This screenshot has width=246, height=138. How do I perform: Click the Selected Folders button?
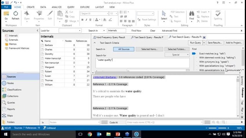(x=177, y=49)
